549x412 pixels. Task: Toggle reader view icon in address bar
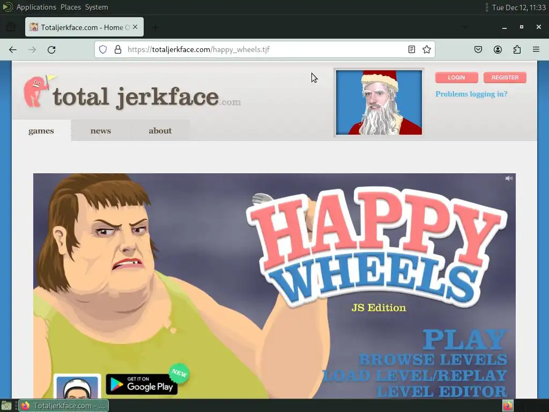click(x=412, y=49)
